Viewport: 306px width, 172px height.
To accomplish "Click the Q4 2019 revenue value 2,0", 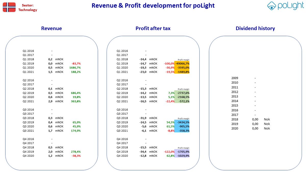I will (x=50, y=152).
